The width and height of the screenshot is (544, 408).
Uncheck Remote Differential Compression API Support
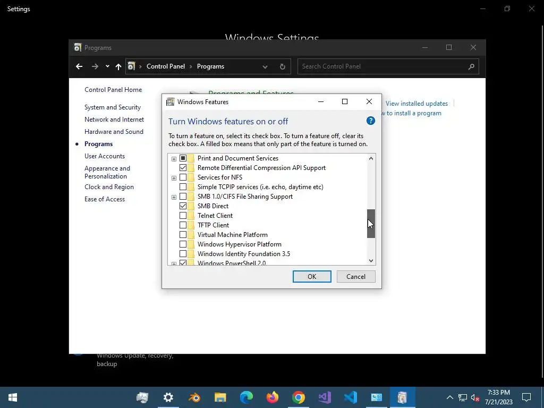pos(183,167)
